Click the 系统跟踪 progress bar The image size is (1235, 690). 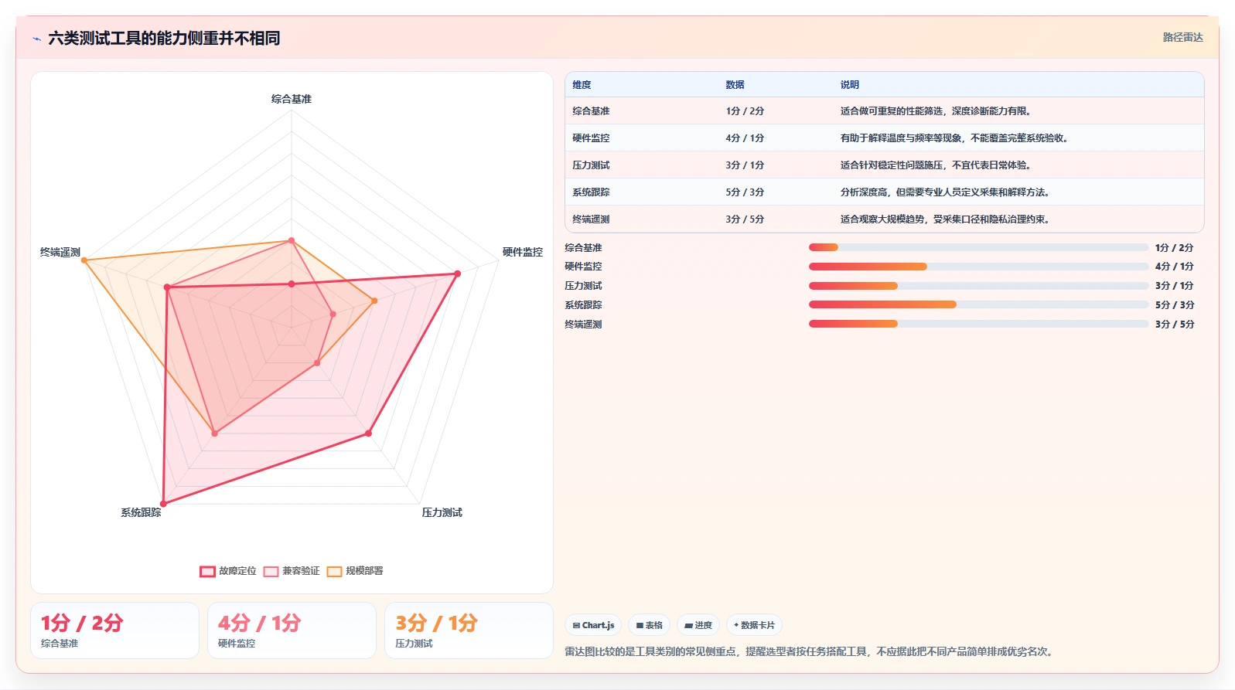pos(978,304)
